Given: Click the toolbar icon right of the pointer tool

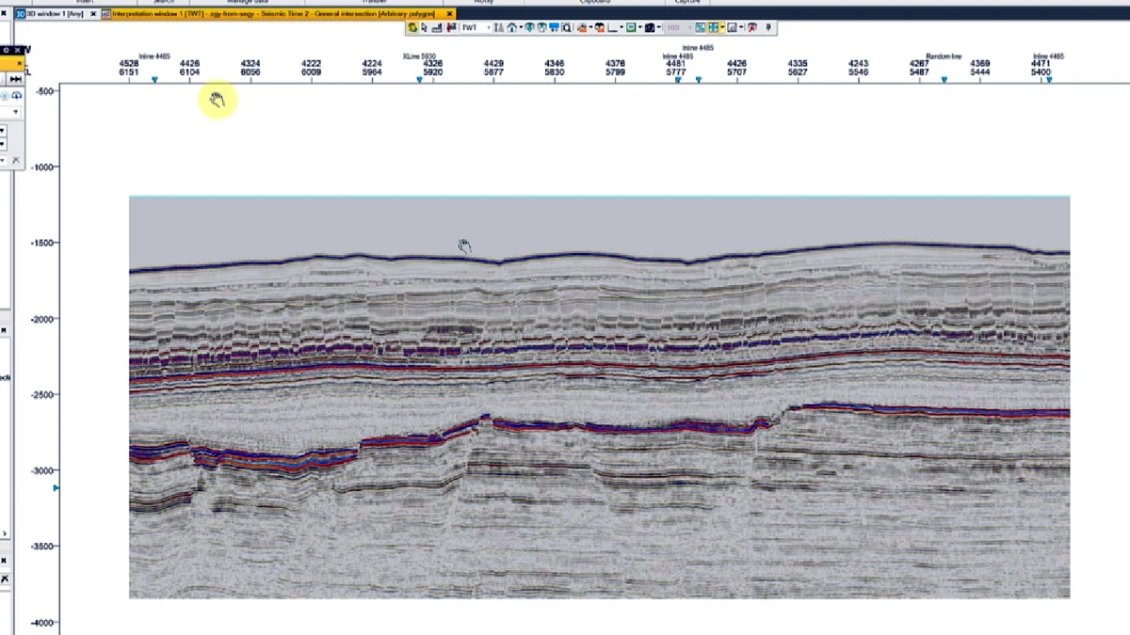Looking at the screenshot, I should 436,27.
